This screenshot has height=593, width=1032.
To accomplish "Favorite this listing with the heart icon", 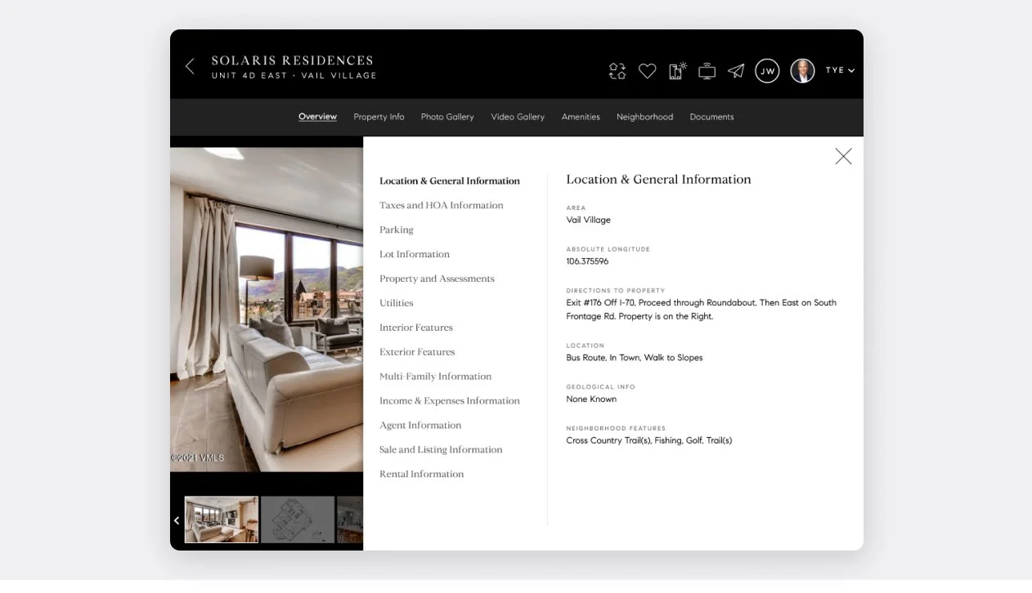I will click(x=648, y=71).
